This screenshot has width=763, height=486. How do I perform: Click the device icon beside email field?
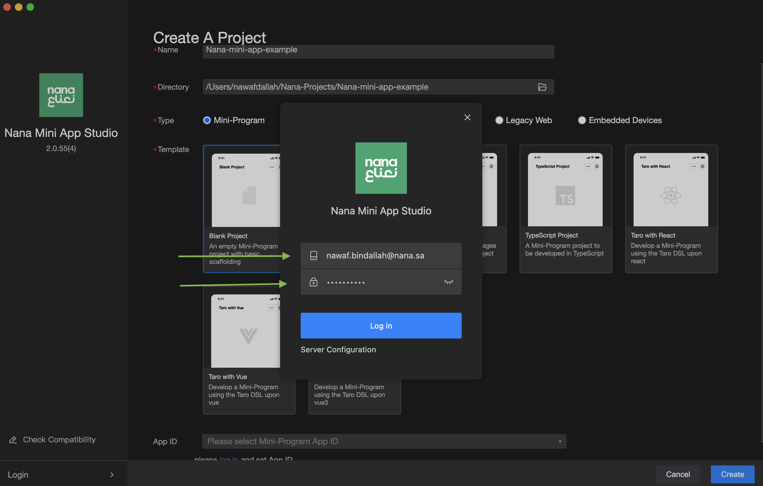[x=313, y=256]
